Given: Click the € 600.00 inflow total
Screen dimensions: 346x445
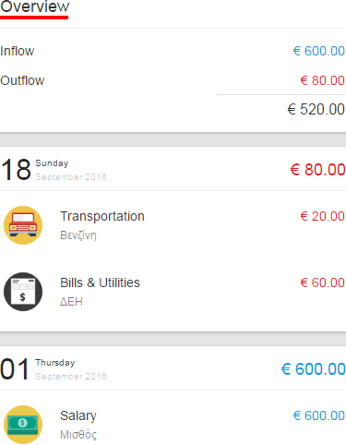Looking at the screenshot, I should click(319, 51).
